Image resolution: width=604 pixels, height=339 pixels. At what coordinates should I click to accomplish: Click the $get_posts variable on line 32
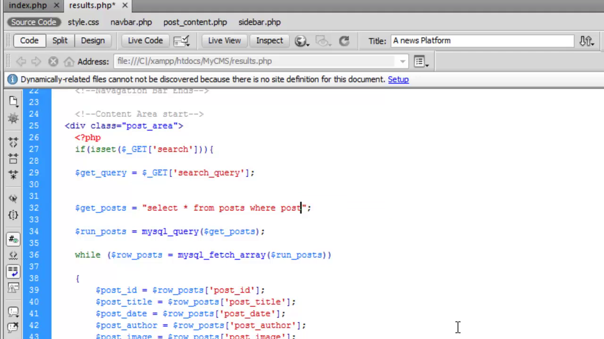coord(101,208)
